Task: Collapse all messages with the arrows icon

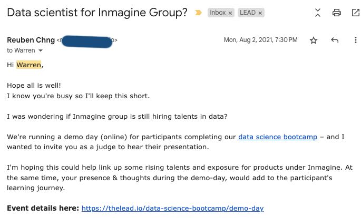Action: pyautogui.click(x=318, y=13)
